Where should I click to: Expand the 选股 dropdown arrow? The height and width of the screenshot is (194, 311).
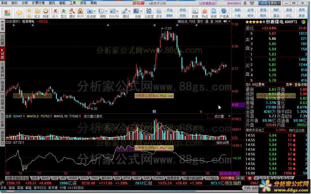[x=141, y=11]
